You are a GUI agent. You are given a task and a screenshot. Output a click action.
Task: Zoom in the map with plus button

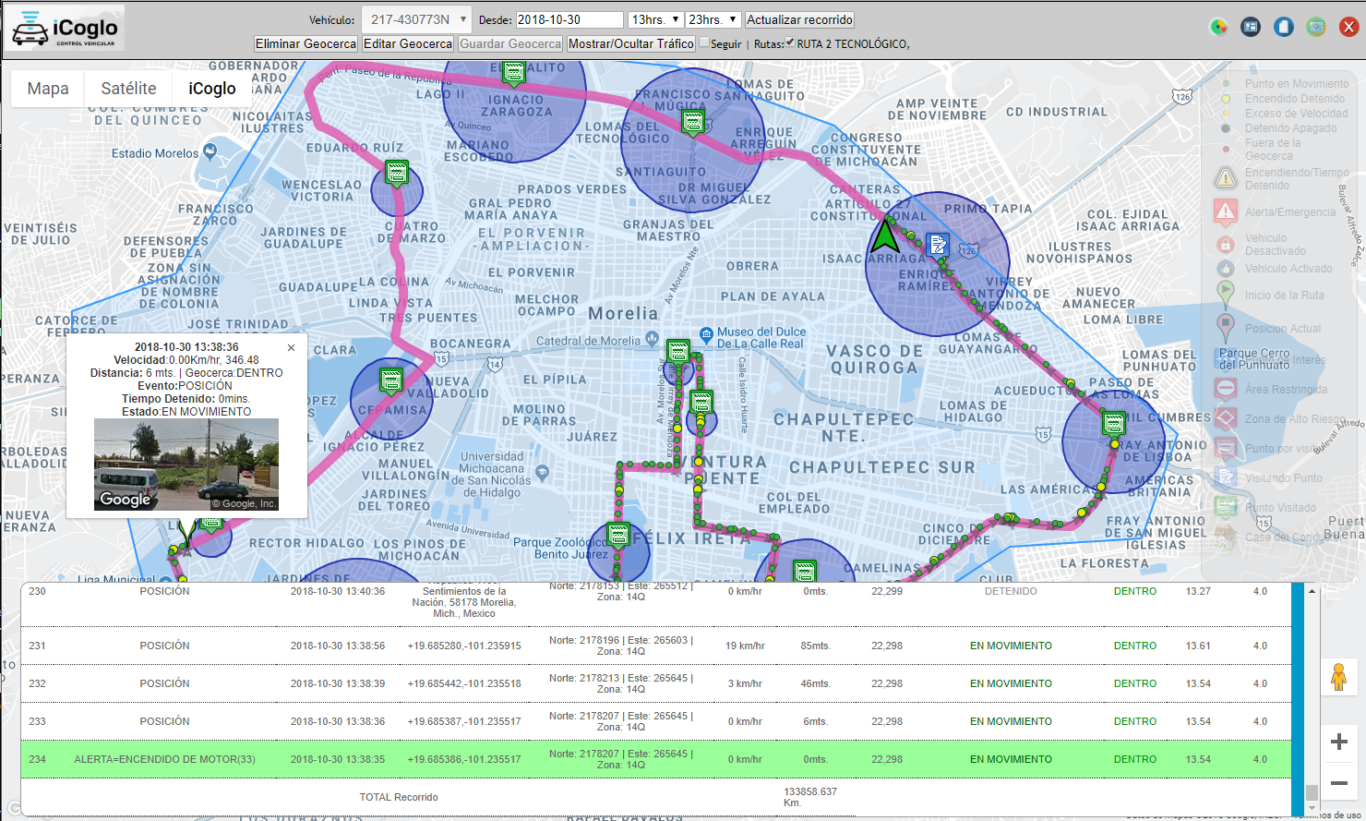[1338, 742]
